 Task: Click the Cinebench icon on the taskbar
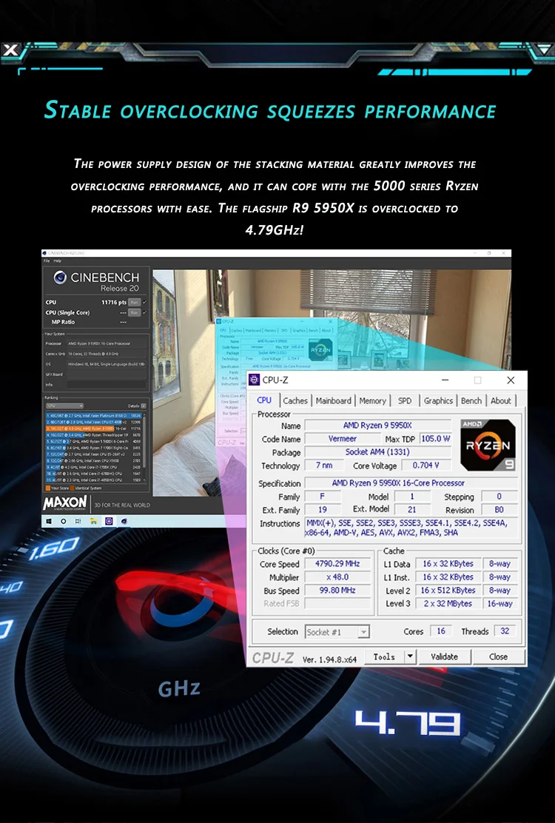click(x=124, y=521)
